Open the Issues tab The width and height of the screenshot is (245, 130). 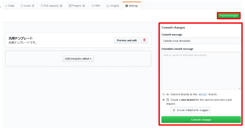[27, 6]
